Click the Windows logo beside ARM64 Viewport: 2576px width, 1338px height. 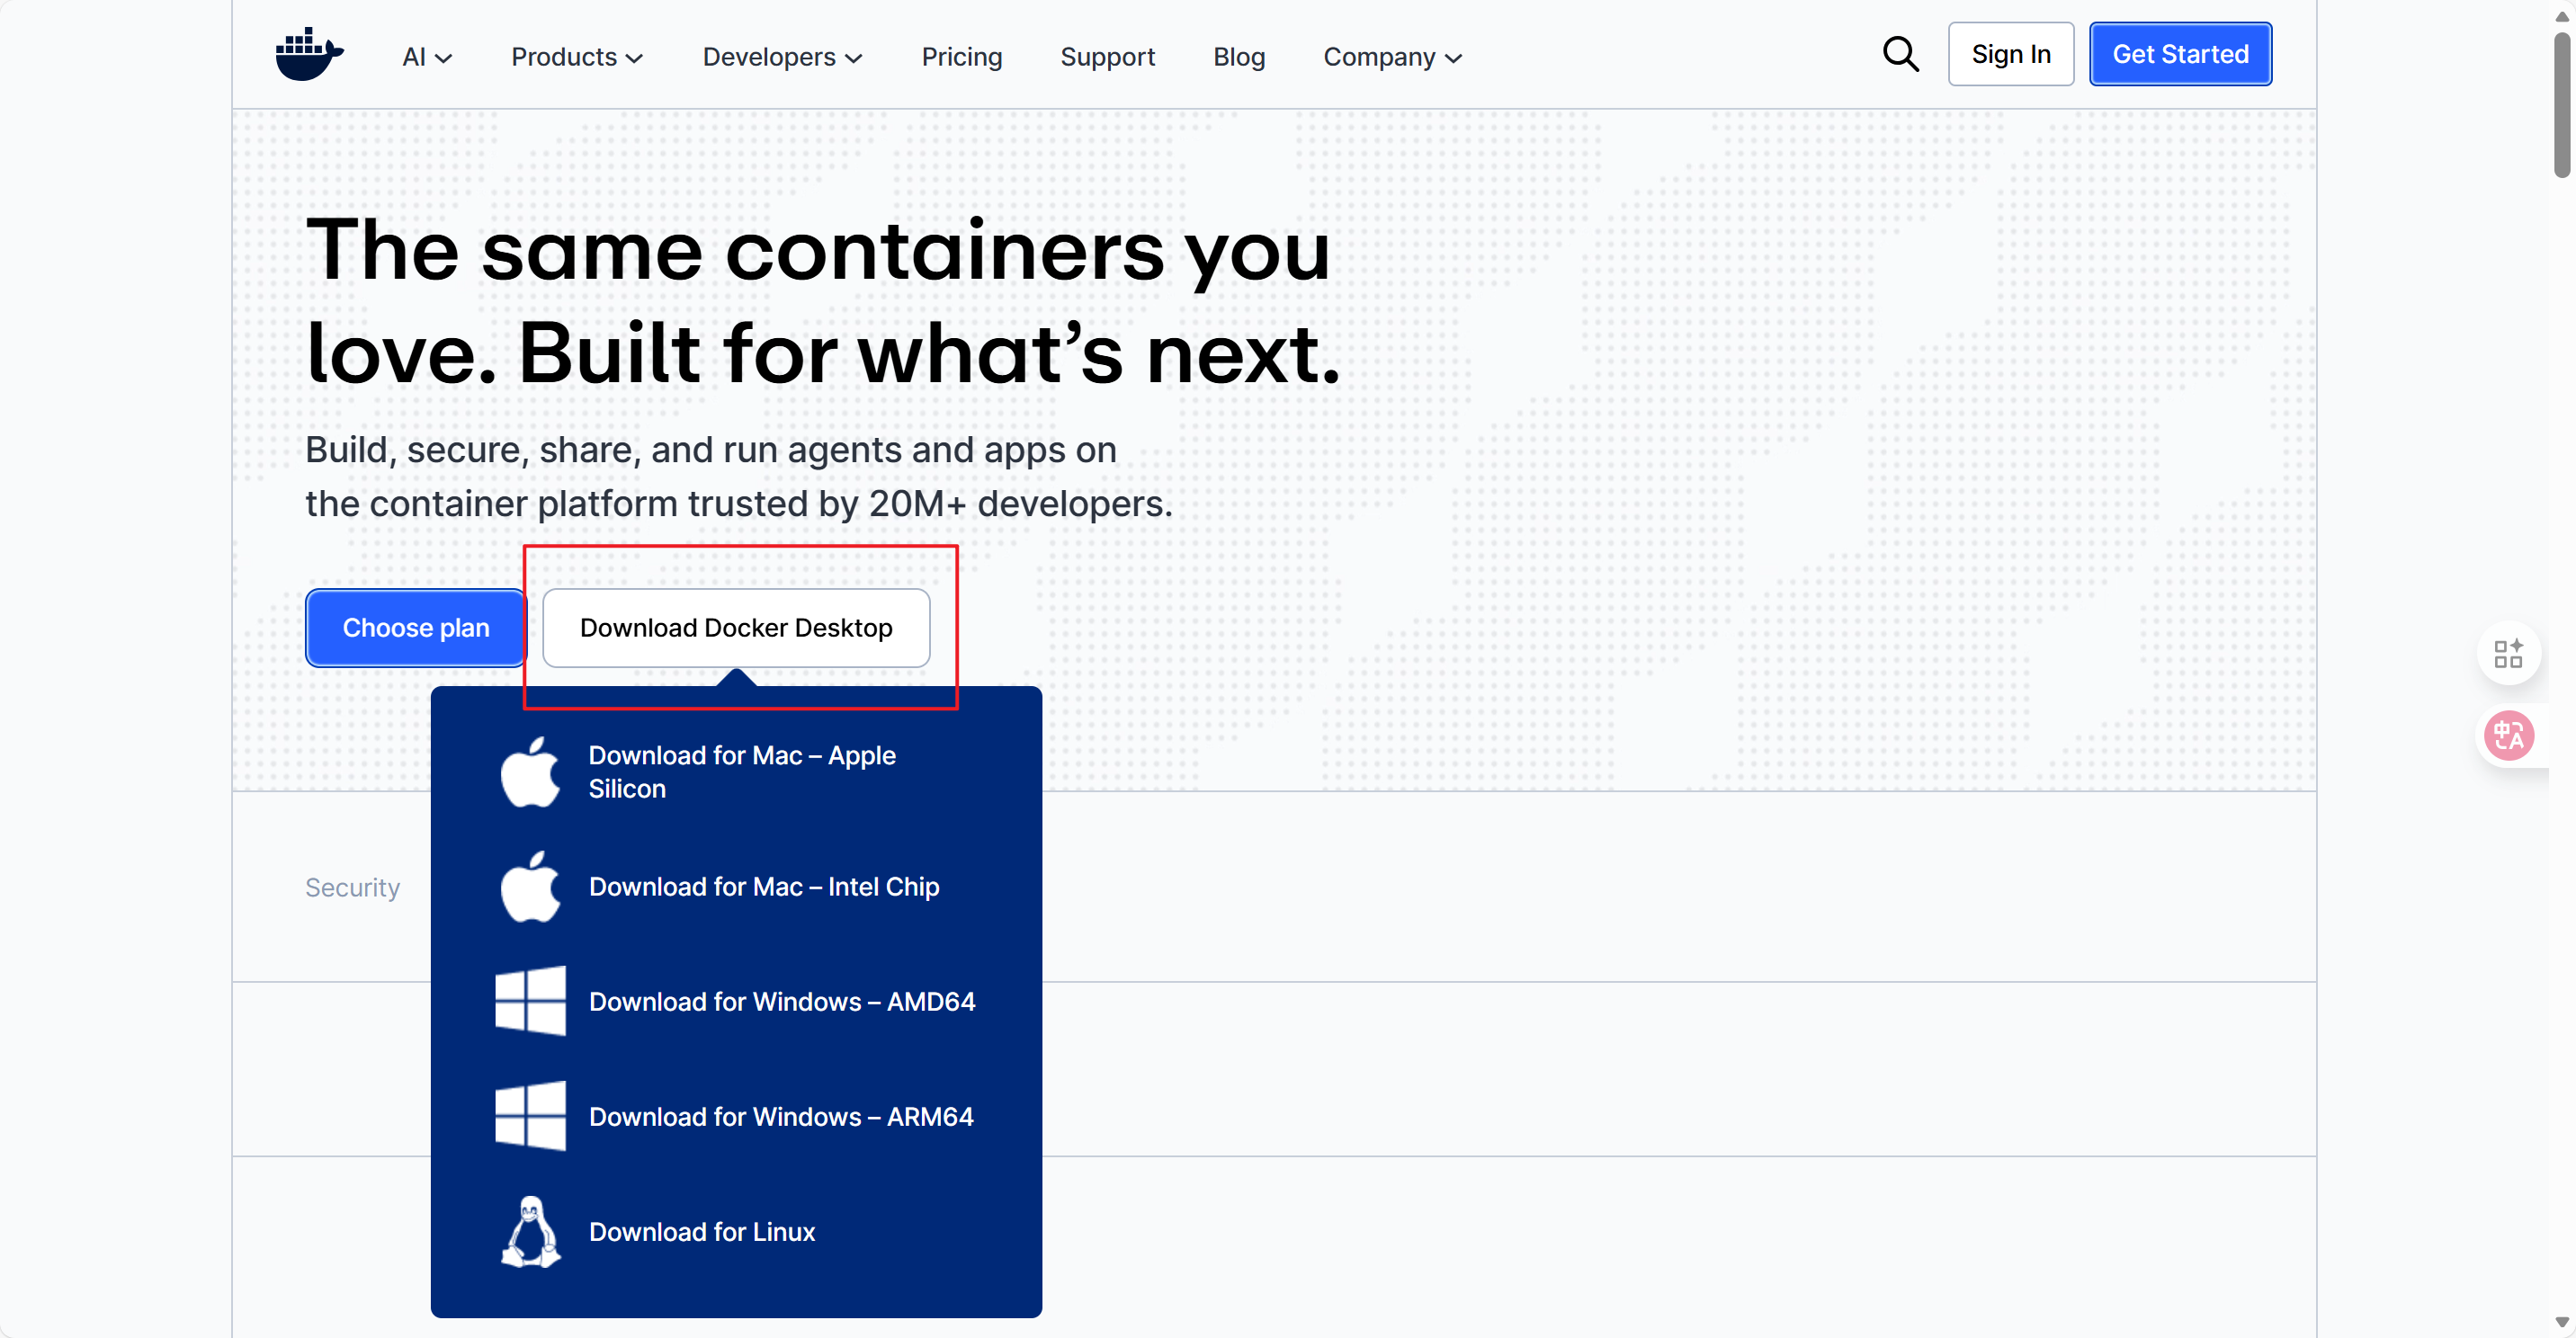530,1116
